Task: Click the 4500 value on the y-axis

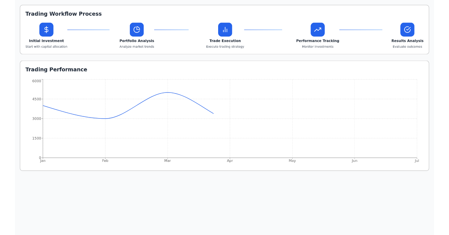Action: [37, 99]
